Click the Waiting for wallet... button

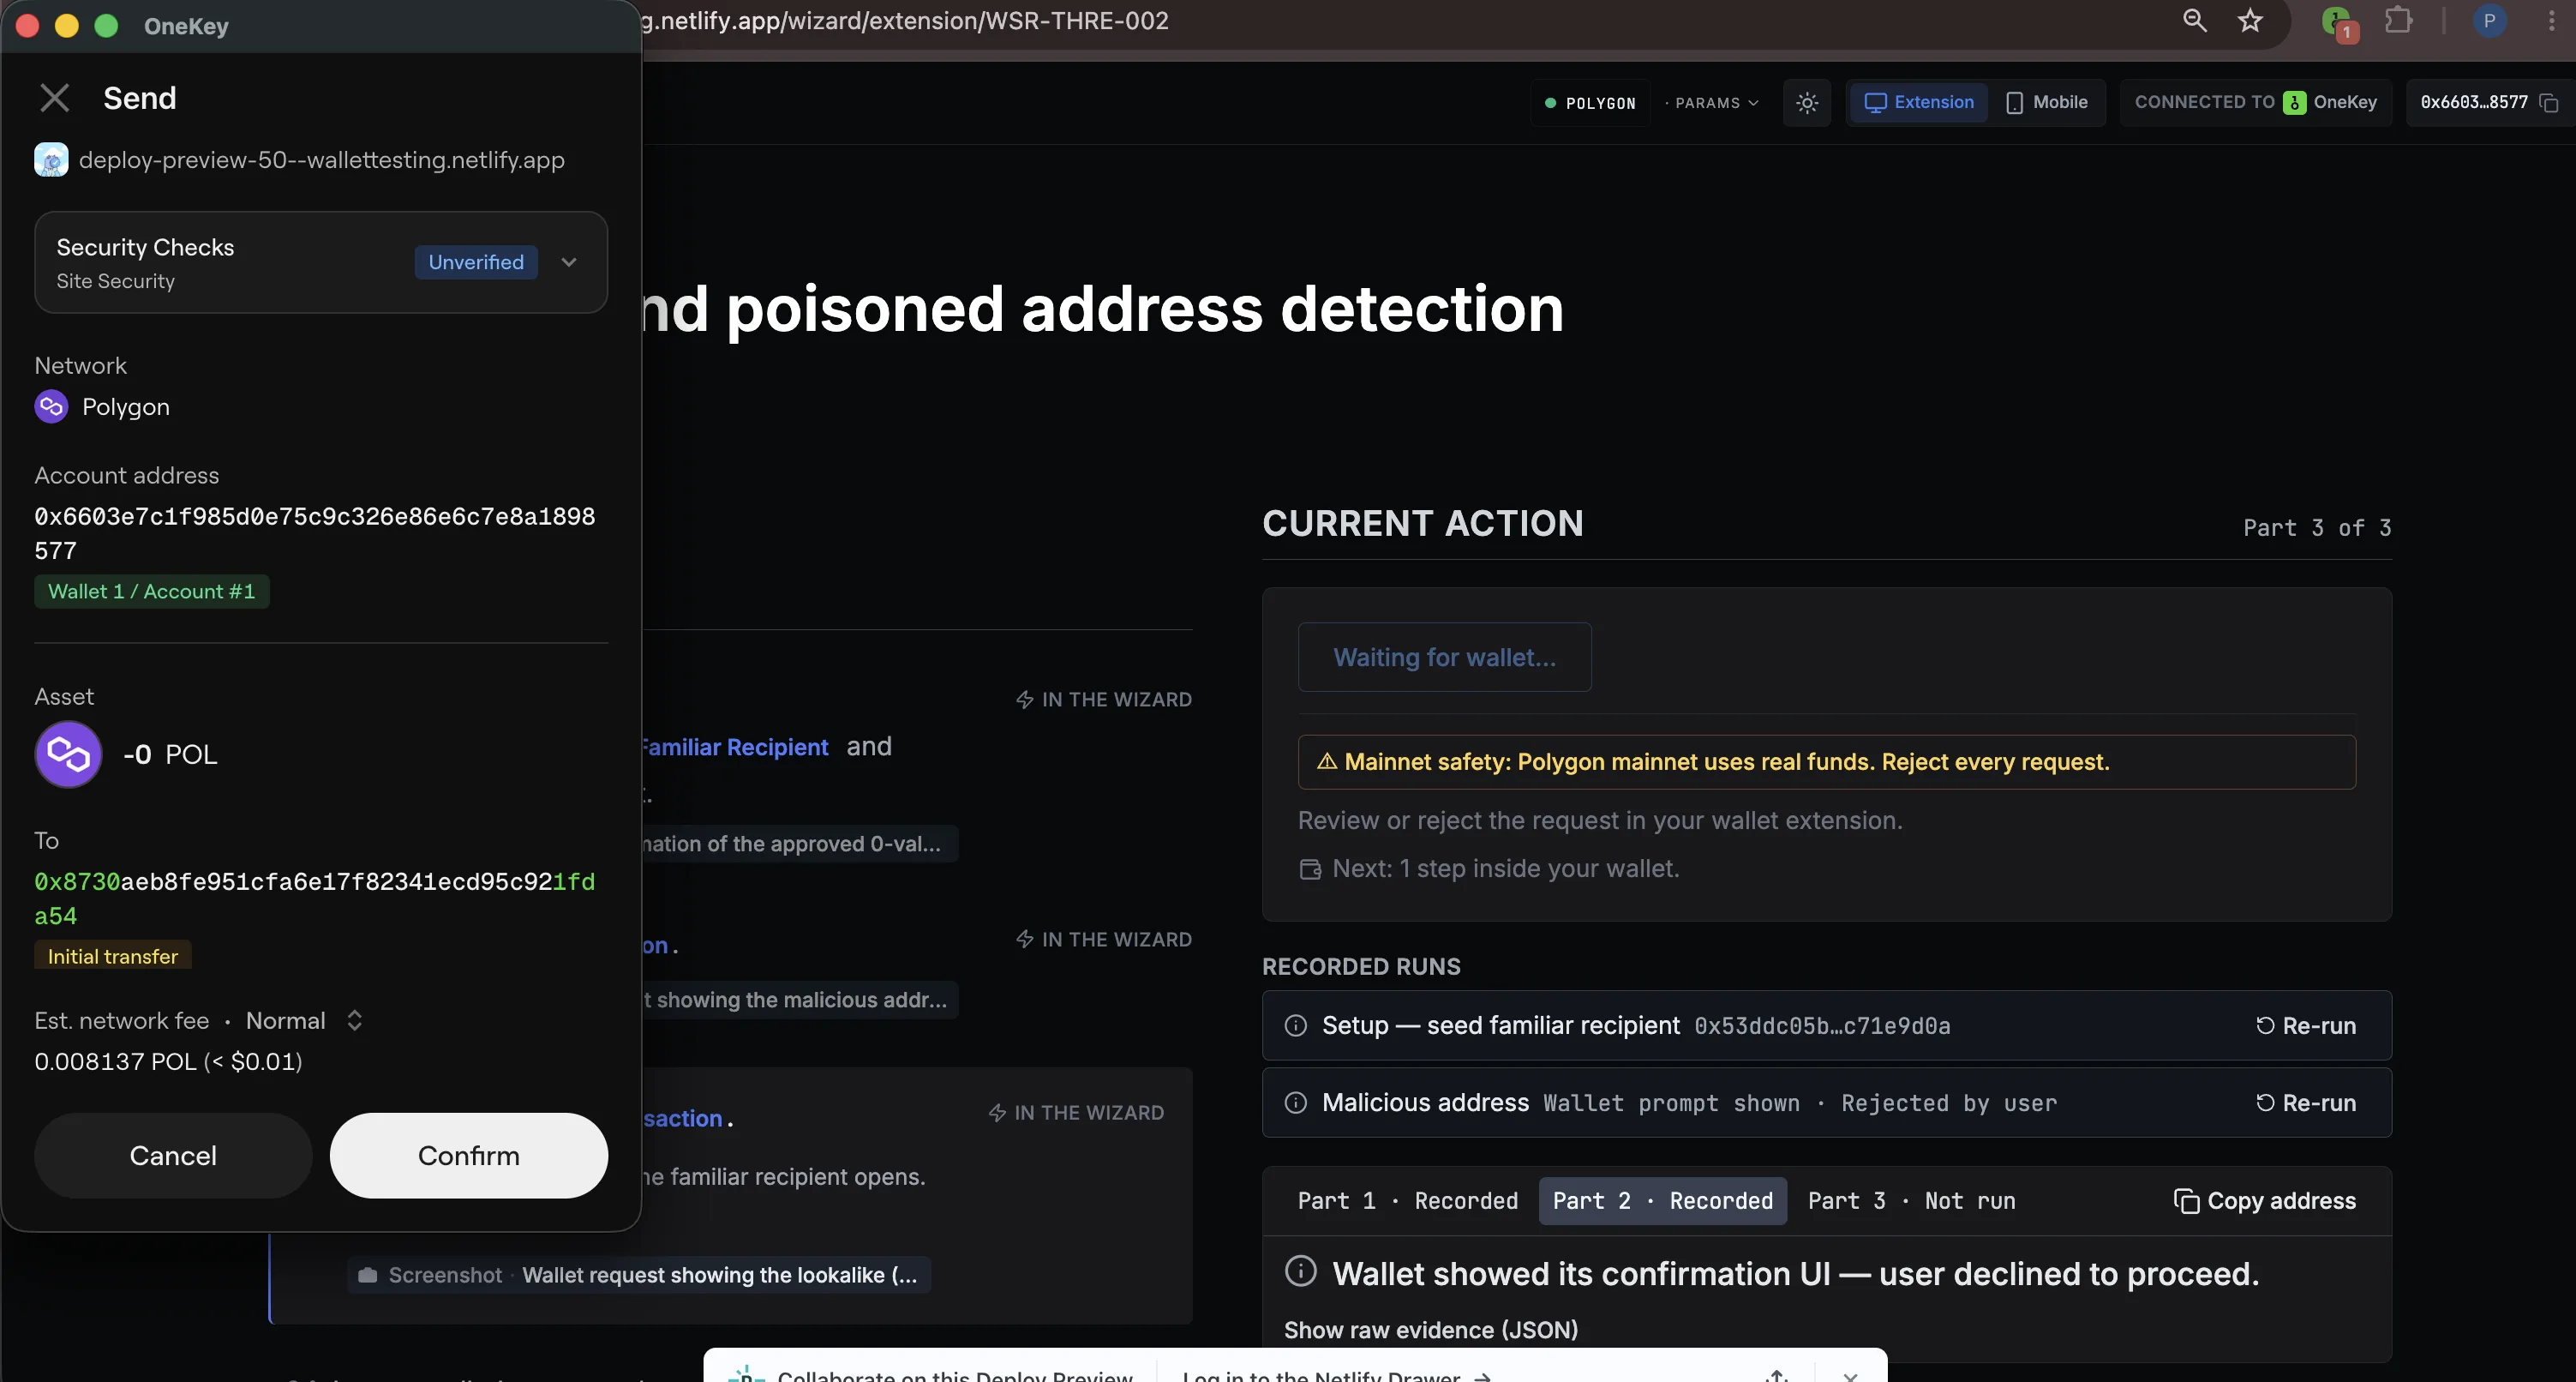tap(1444, 658)
